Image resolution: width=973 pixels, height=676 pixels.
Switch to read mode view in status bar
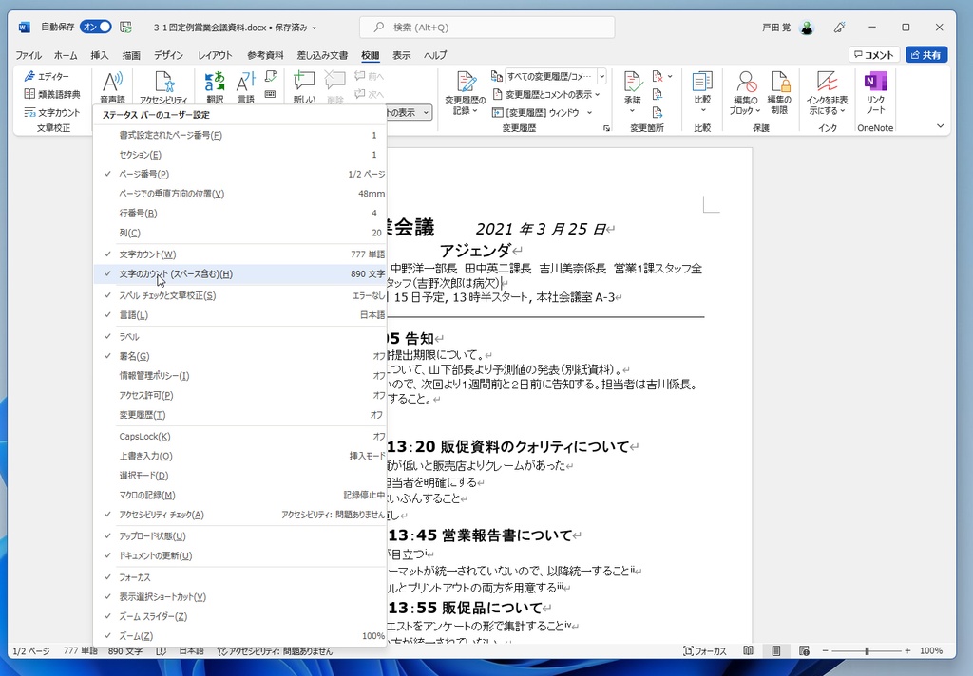coord(749,650)
